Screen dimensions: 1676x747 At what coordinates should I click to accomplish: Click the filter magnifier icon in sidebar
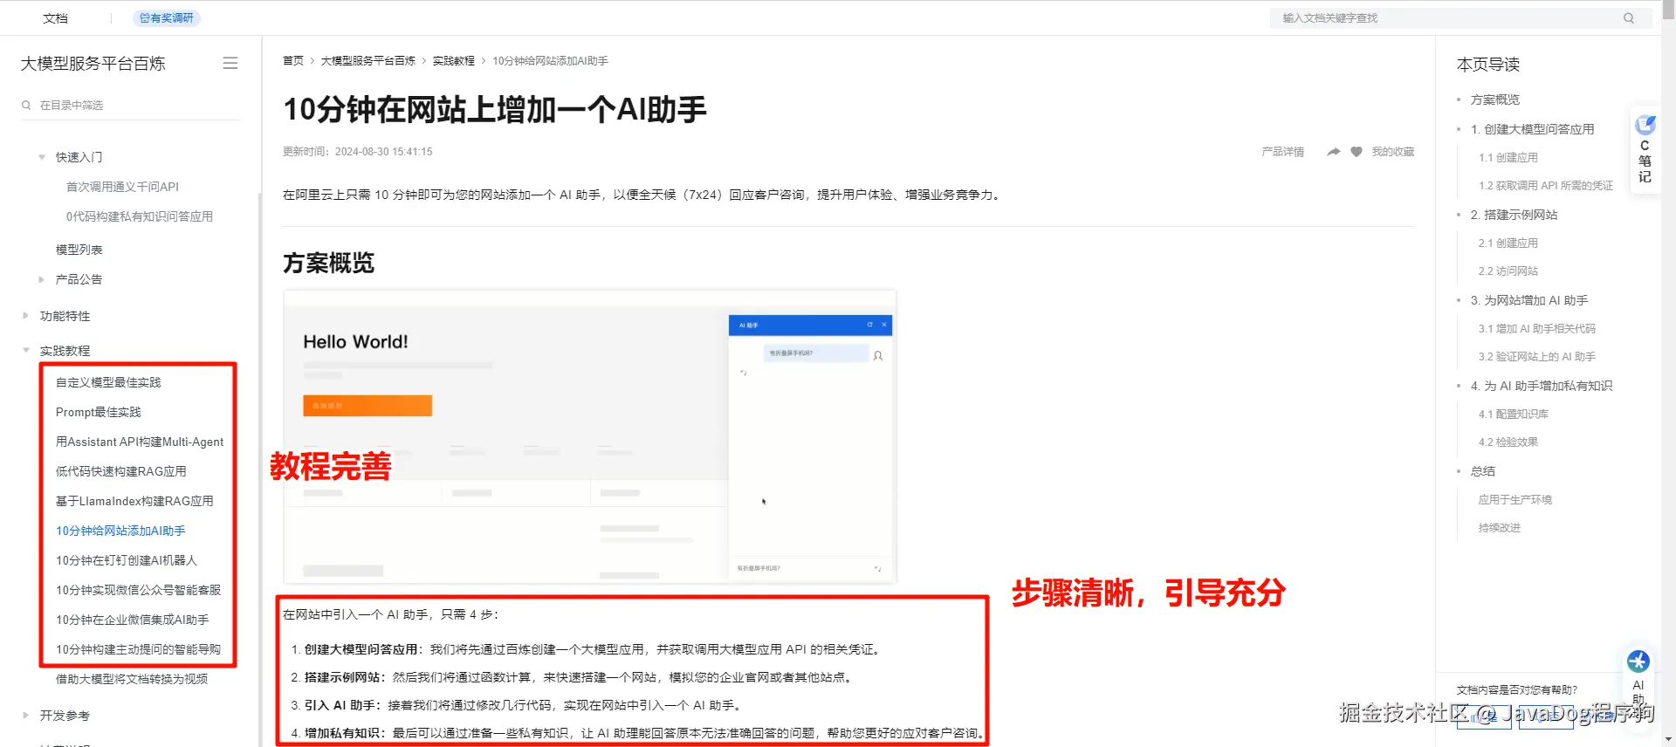pyautogui.click(x=26, y=105)
